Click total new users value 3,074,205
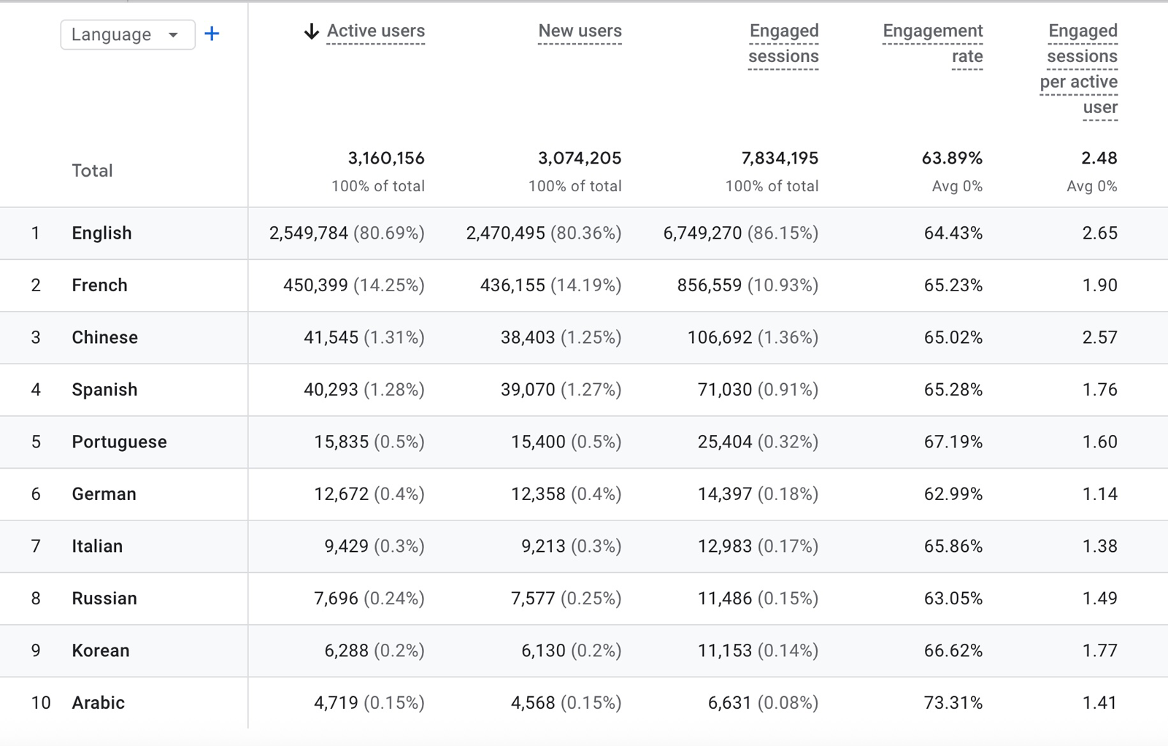1168x746 pixels. pyautogui.click(x=580, y=158)
